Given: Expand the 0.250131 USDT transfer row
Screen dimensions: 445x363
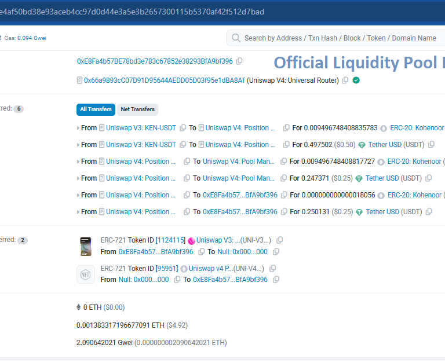Looking at the screenshot, I should [x=78, y=212].
